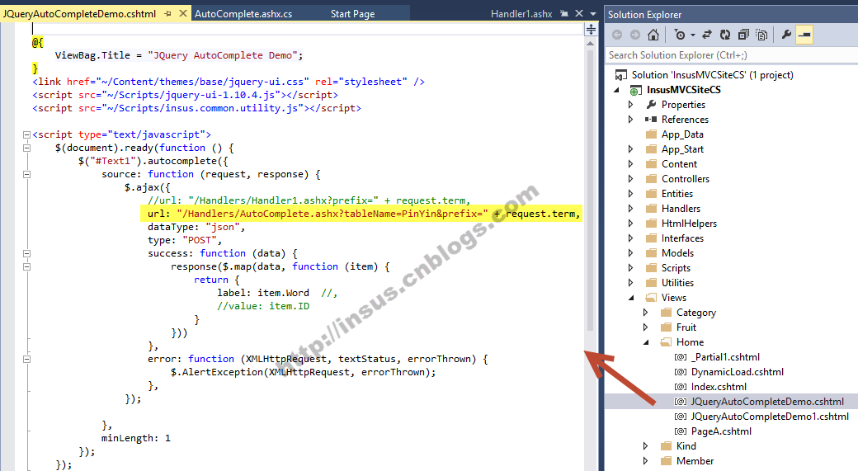Click the vertical scrollbar up arrow
858x471 pixels.
point(591,43)
